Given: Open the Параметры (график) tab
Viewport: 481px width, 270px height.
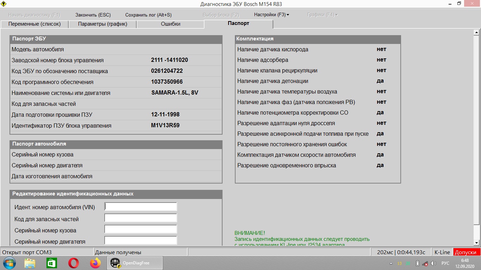Looking at the screenshot, I should [x=102, y=24].
